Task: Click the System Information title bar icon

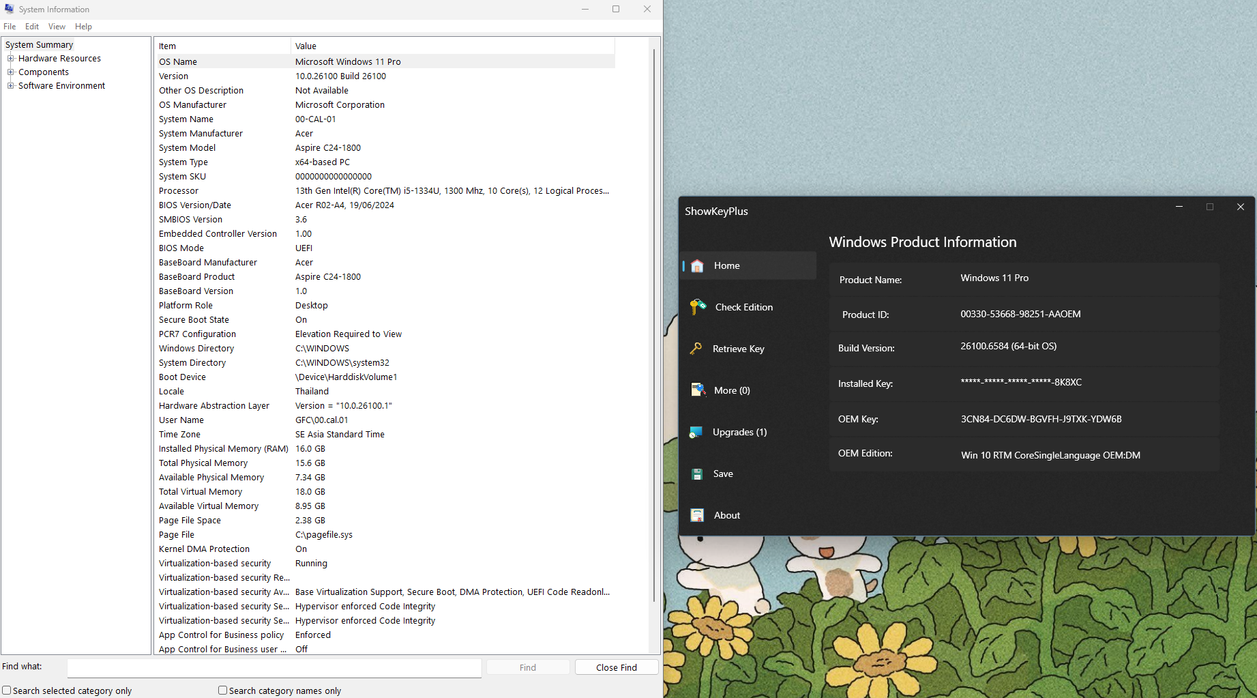Action: [x=10, y=9]
